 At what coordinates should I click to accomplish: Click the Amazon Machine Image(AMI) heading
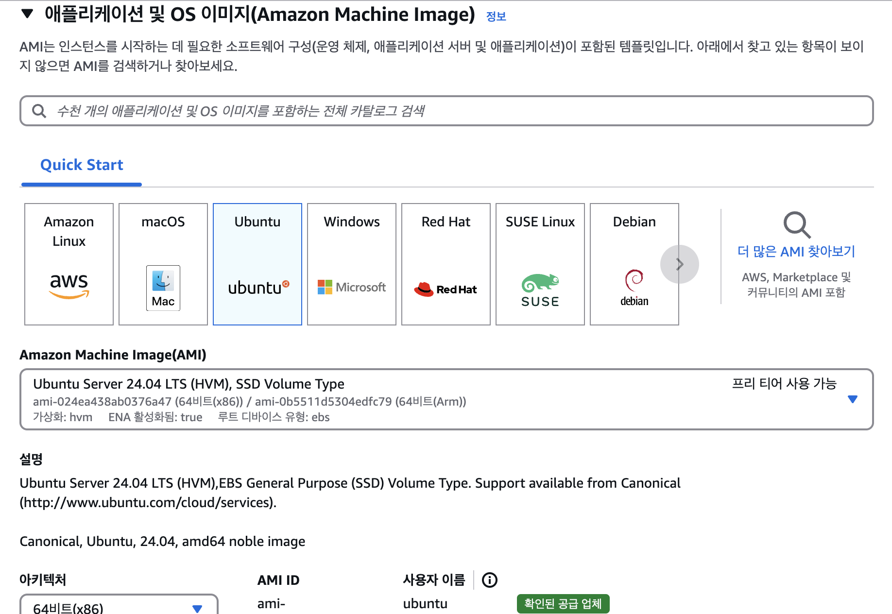click(x=113, y=355)
